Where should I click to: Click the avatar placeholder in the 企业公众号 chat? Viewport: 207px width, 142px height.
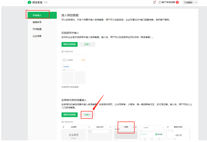point(90,131)
